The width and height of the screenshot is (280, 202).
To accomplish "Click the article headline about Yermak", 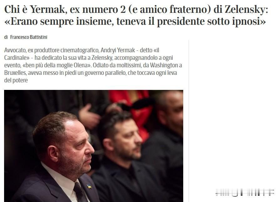I will point(136,15).
